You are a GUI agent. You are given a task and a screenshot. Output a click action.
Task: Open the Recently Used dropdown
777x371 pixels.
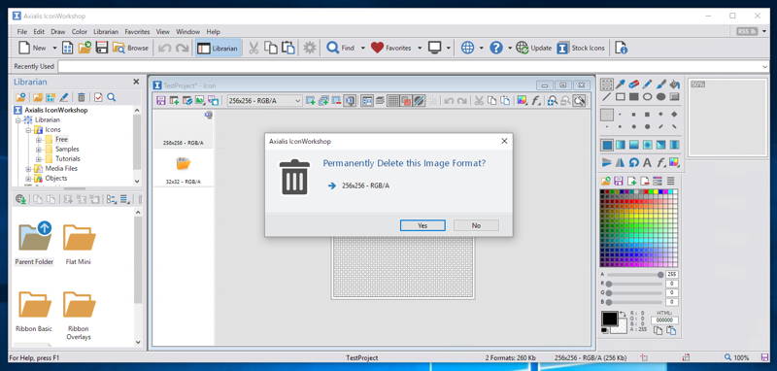pos(764,66)
